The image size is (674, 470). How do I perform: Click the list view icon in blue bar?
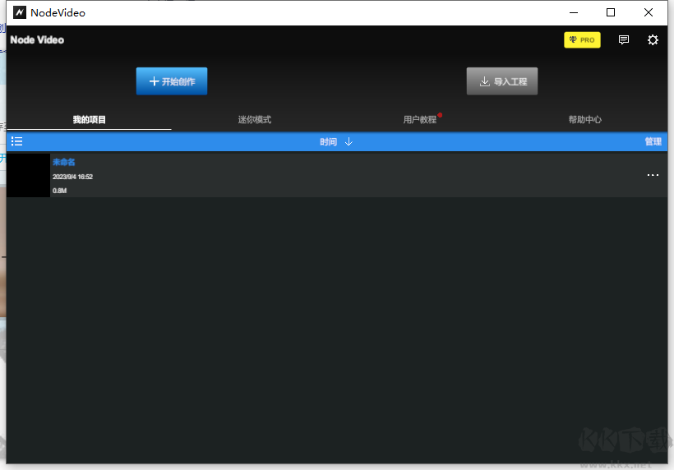click(16, 141)
